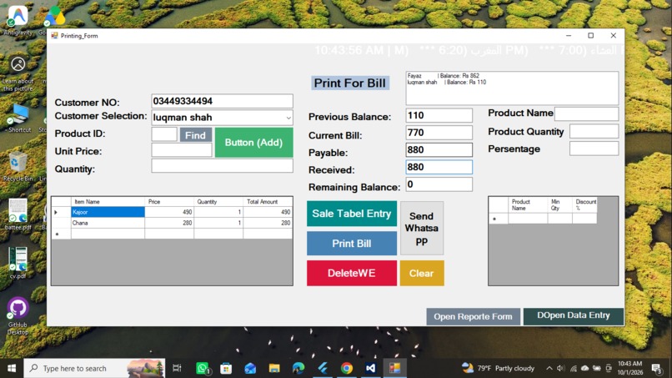The height and width of the screenshot is (378, 672).
Task: Click the Print Bill button
Action: [352, 244]
